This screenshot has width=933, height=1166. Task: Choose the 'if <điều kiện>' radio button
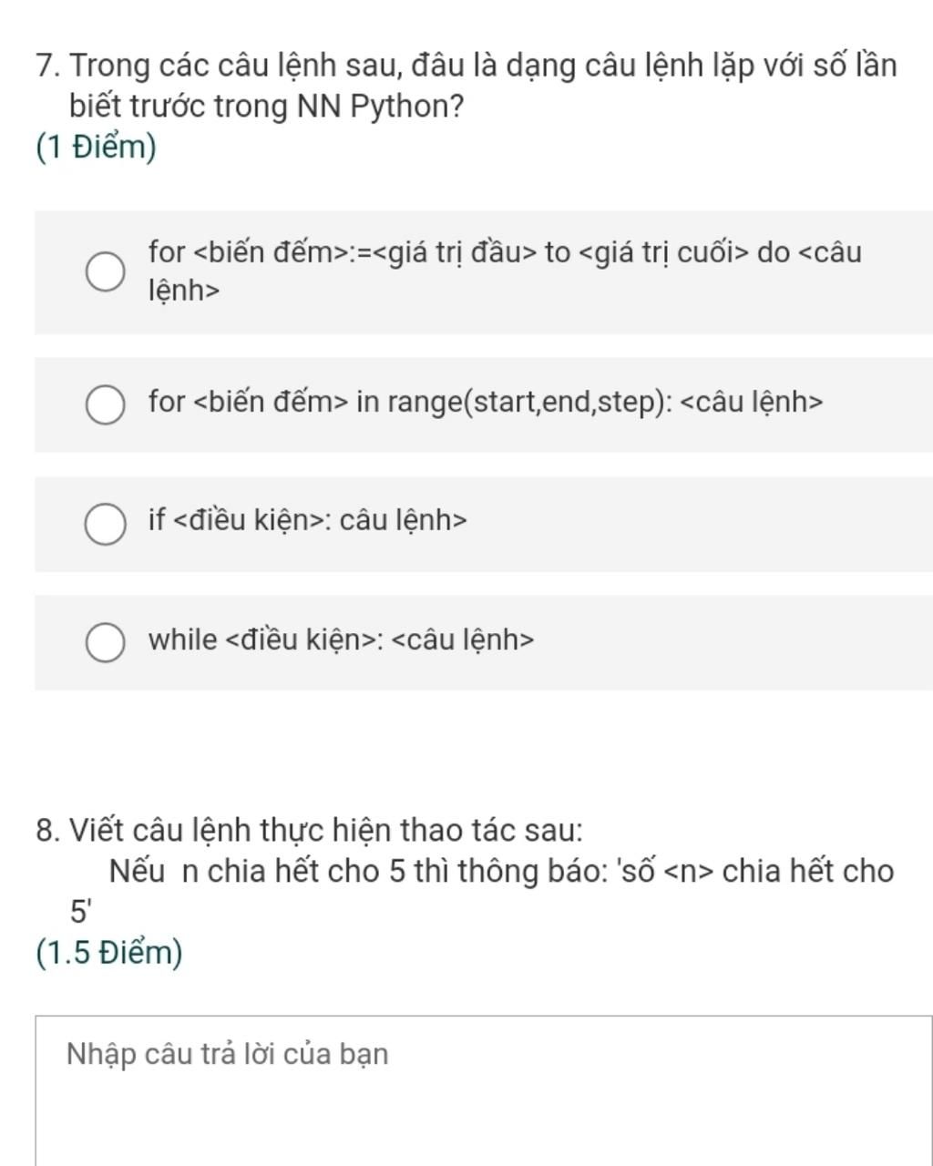pyautogui.click(x=105, y=524)
